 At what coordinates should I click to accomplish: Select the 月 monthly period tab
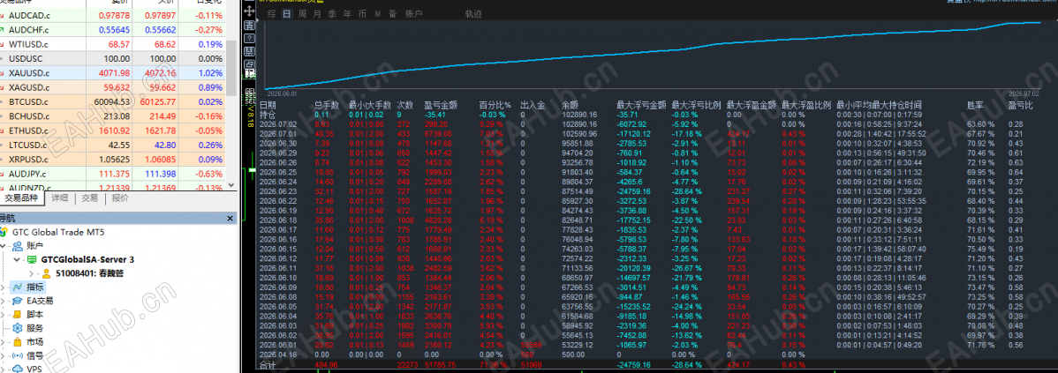point(317,13)
